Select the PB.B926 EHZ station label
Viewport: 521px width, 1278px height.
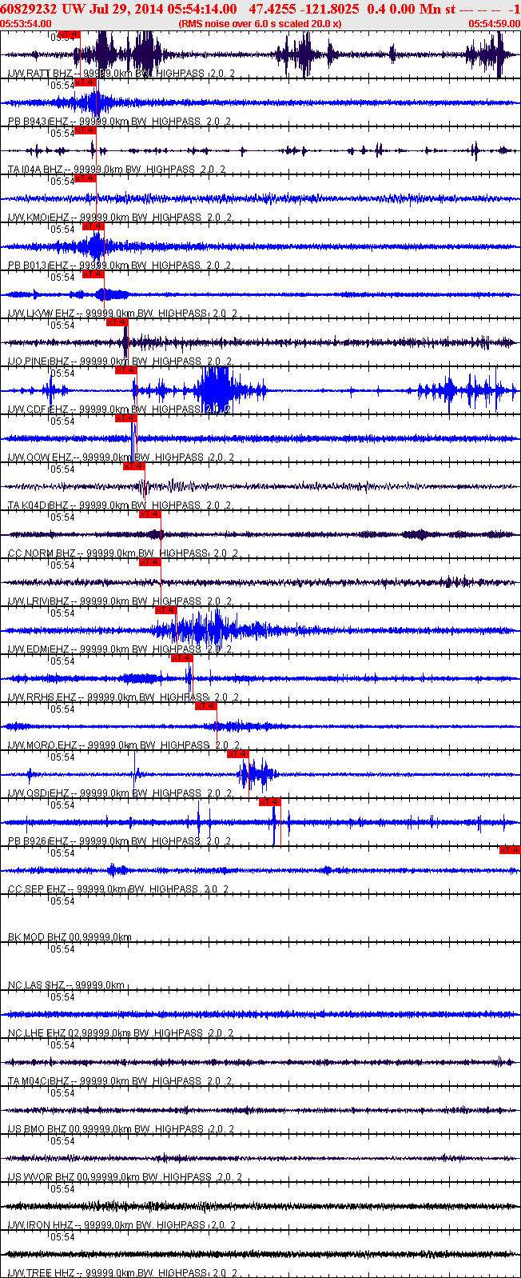[x=120, y=841]
